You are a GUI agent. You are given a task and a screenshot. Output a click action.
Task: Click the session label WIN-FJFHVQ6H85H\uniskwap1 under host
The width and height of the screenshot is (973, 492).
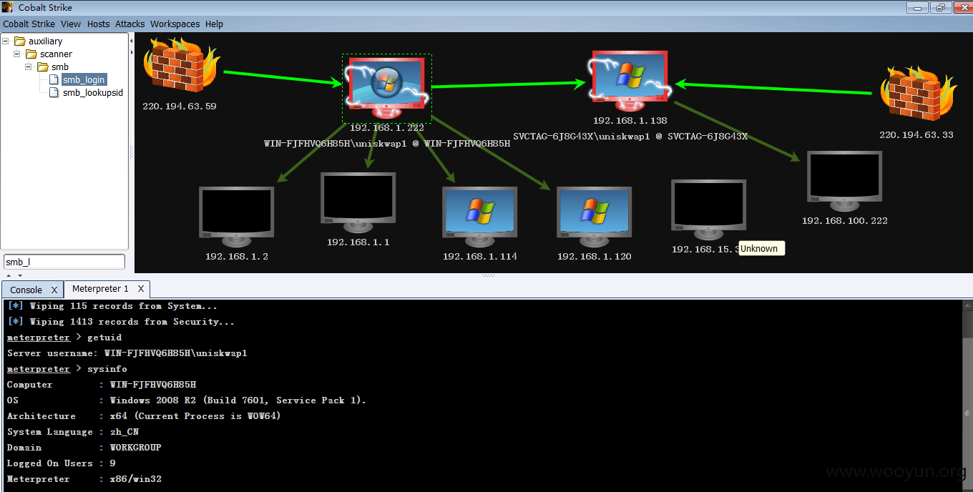[x=387, y=143]
